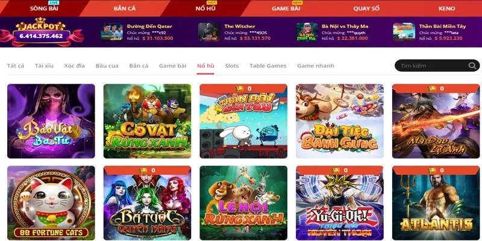482x241 pixels.
Task: Go to KENO in top menu
Action: (x=446, y=8)
